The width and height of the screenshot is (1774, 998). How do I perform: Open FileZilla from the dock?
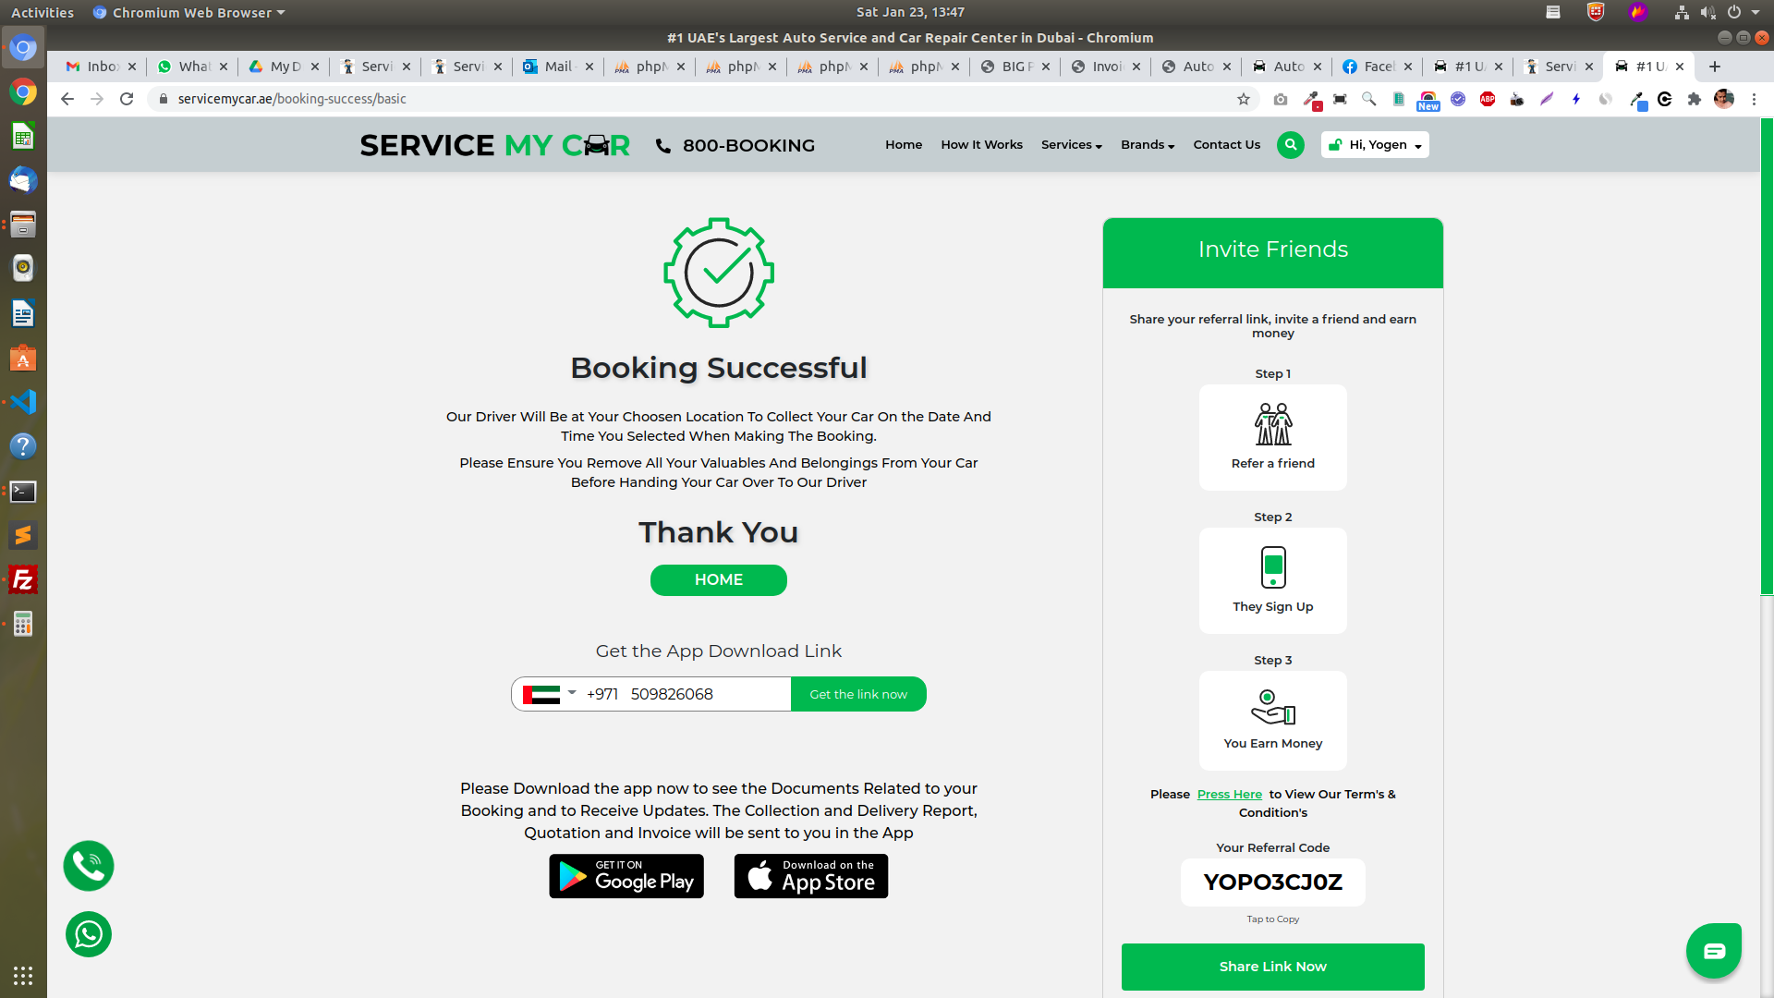pyautogui.click(x=23, y=579)
